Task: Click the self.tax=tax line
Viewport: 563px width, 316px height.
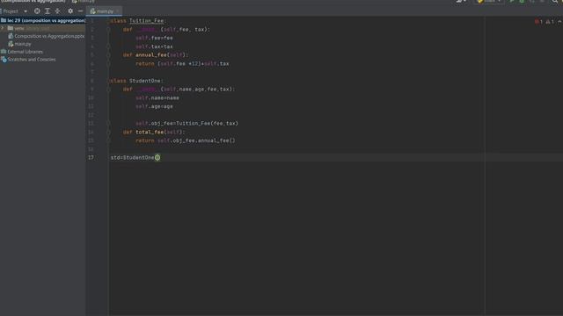Action: pyautogui.click(x=154, y=47)
